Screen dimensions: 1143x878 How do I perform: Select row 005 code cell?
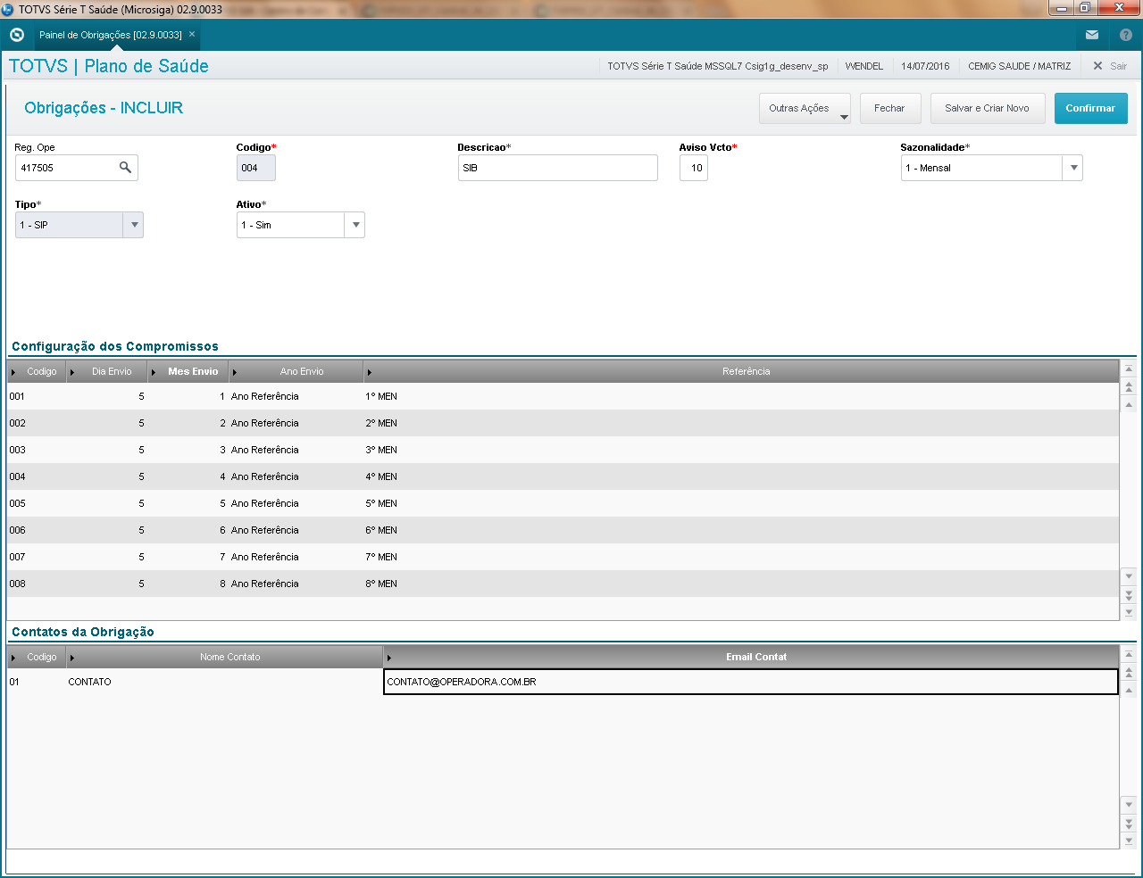(37, 503)
